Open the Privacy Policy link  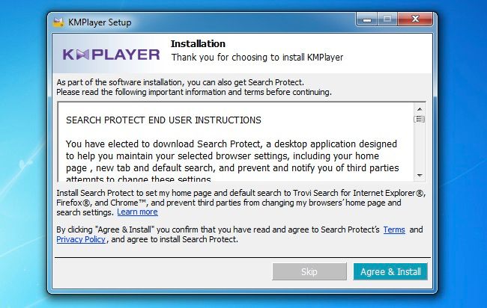point(81,239)
